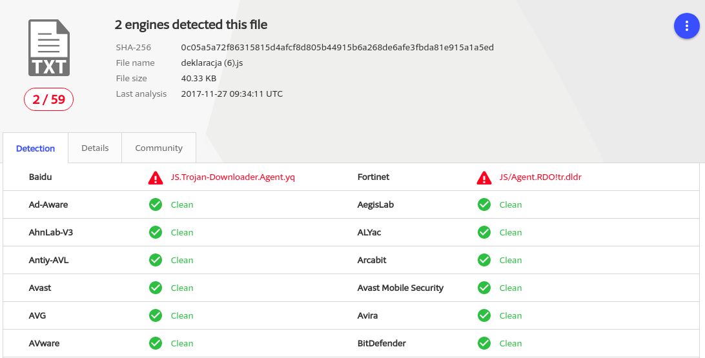The height and width of the screenshot is (358, 705).
Task: Click green check icon for BitDefender
Action: click(484, 344)
